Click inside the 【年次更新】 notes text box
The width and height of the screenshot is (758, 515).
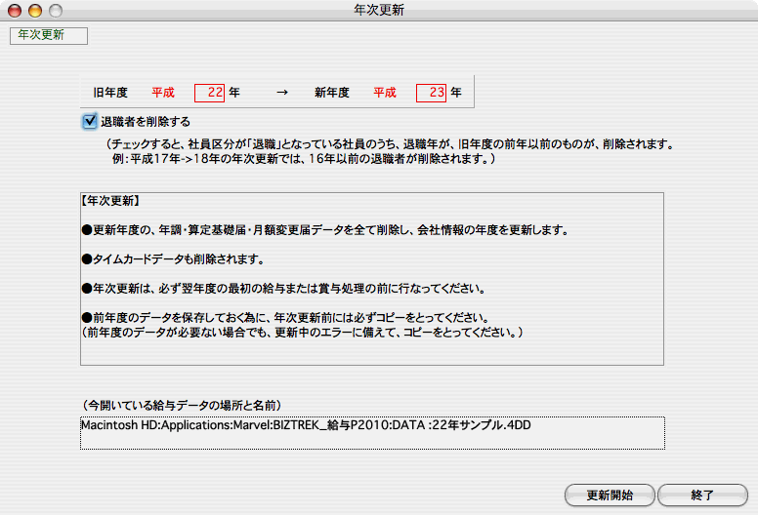pos(372,278)
